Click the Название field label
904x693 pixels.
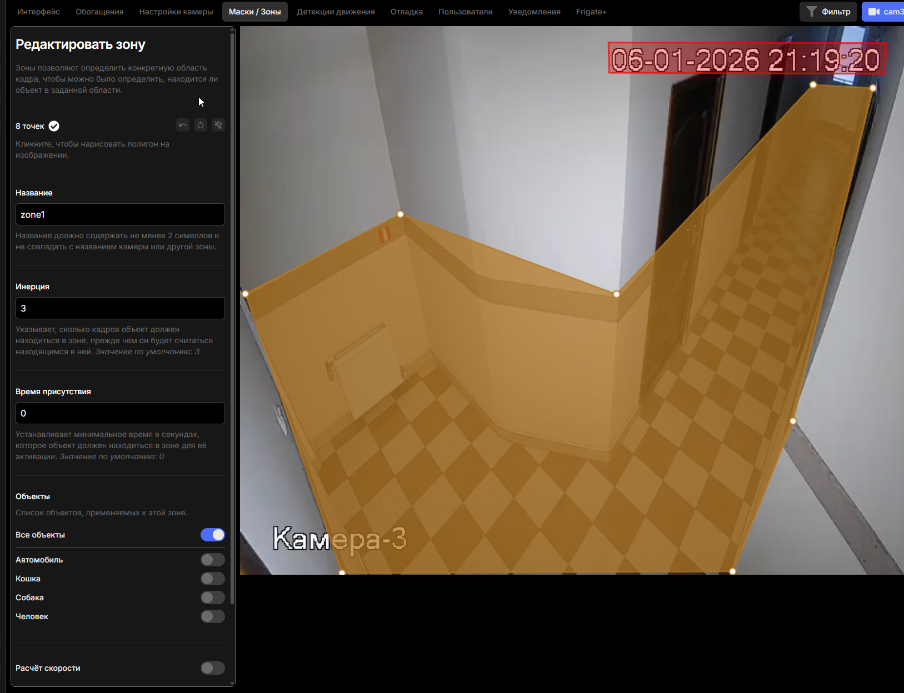click(x=34, y=193)
